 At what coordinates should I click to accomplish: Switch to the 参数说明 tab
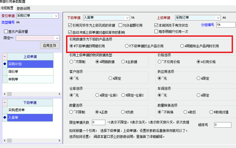click(x=23, y=8)
